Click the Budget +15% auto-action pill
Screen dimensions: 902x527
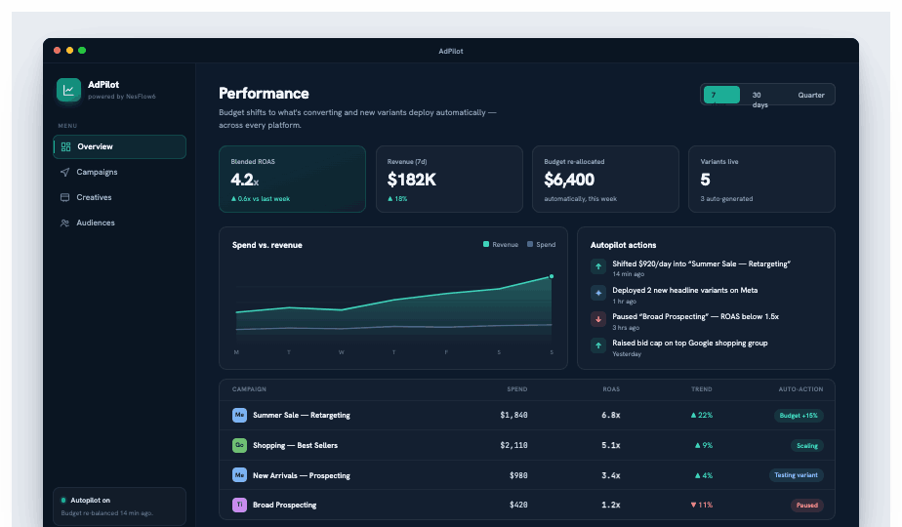tap(799, 416)
